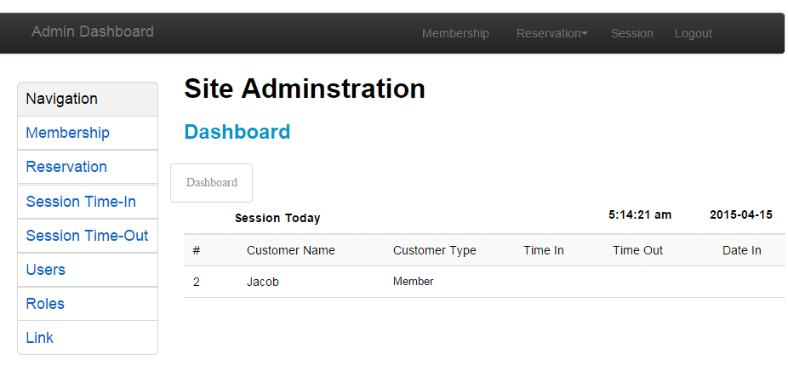This screenshot has width=788, height=377.
Task: Click the Customer Name column header
Action: tap(290, 250)
